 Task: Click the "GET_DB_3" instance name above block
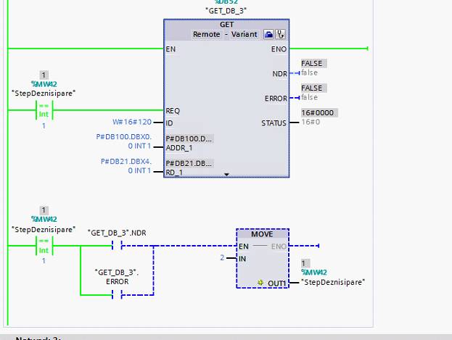click(x=226, y=10)
